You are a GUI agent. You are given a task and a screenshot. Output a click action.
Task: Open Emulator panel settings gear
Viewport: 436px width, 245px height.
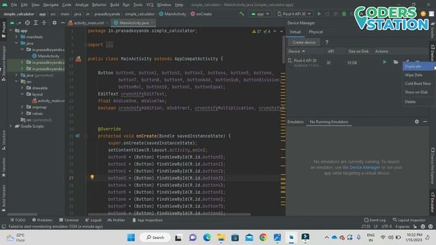click(x=416, y=122)
